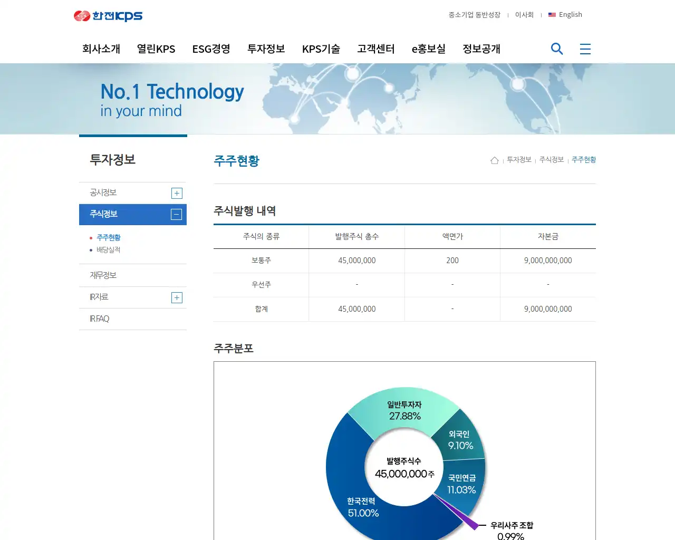Image resolution: width=675 pixels, height=540 pixels.
Task: Open the site search magnifier icon
Action: tap(557, 49)
